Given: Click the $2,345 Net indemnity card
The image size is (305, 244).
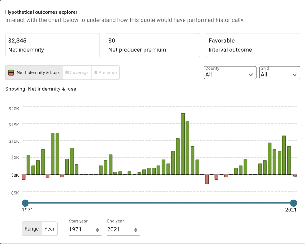Looking at the screenshot, I should (52, 45).
